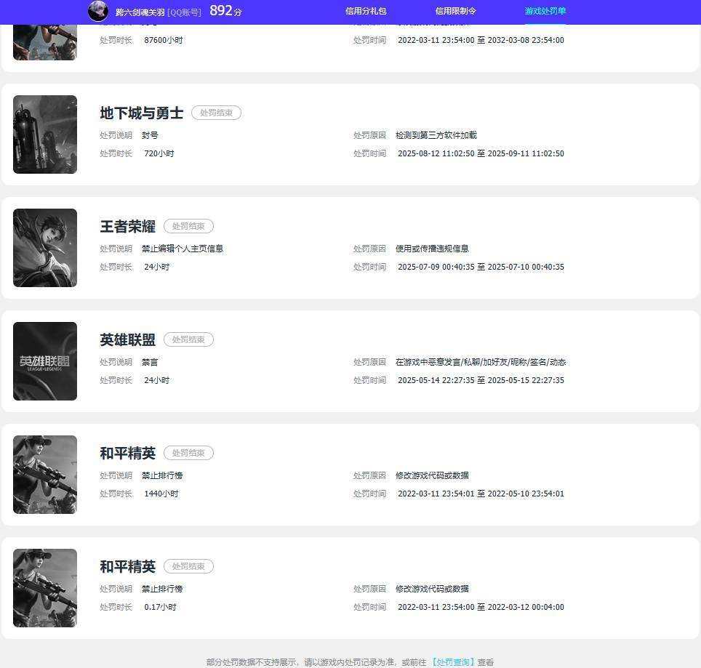Open the 和平精英 cover for the 1440小时 record

[x=45, y=475]
